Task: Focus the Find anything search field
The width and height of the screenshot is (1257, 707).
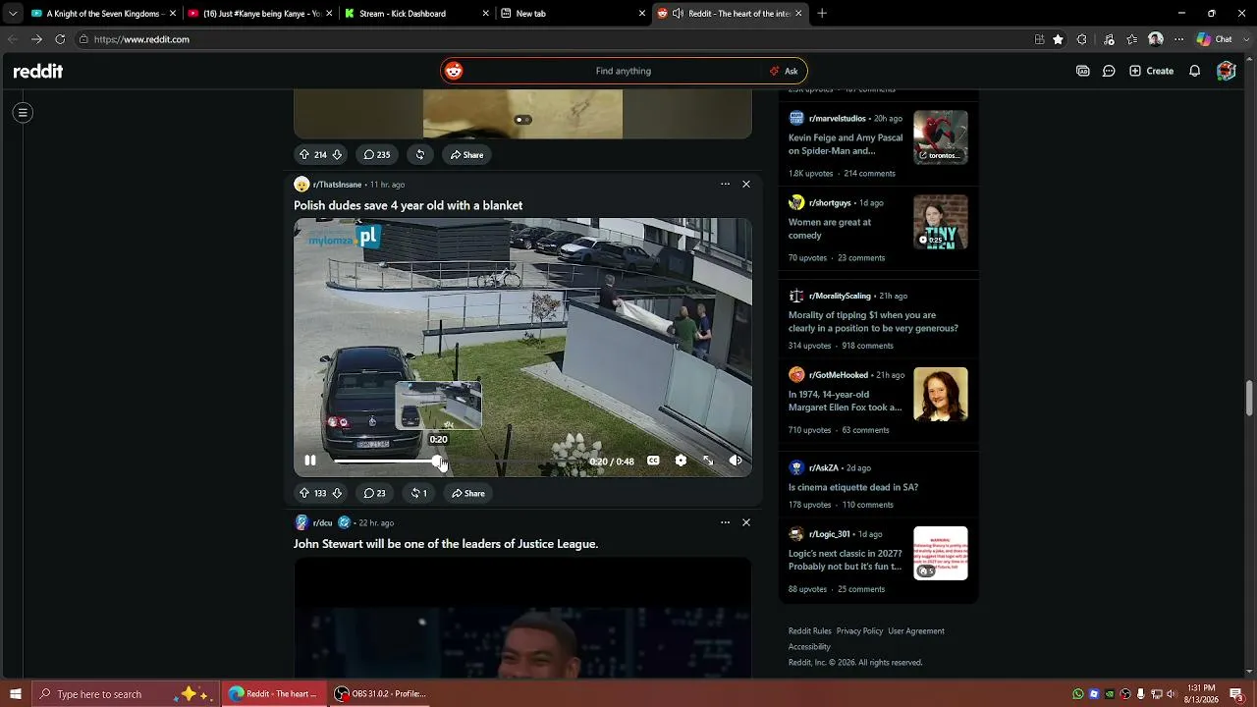Action: click(623, 71)
